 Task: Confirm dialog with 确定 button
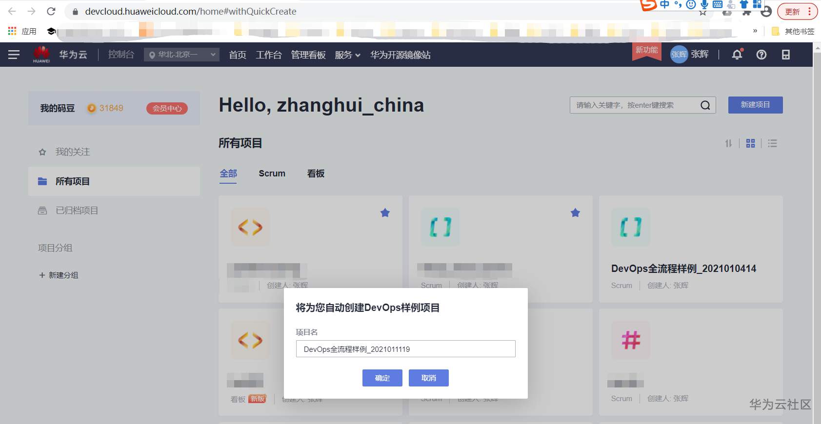tap(382, 378)
